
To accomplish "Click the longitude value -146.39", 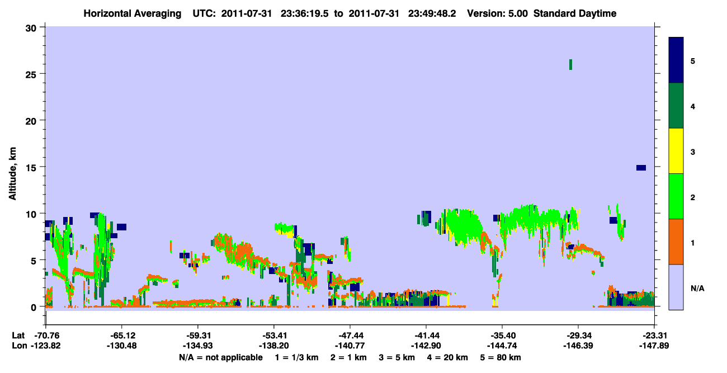I will point(578,346).
